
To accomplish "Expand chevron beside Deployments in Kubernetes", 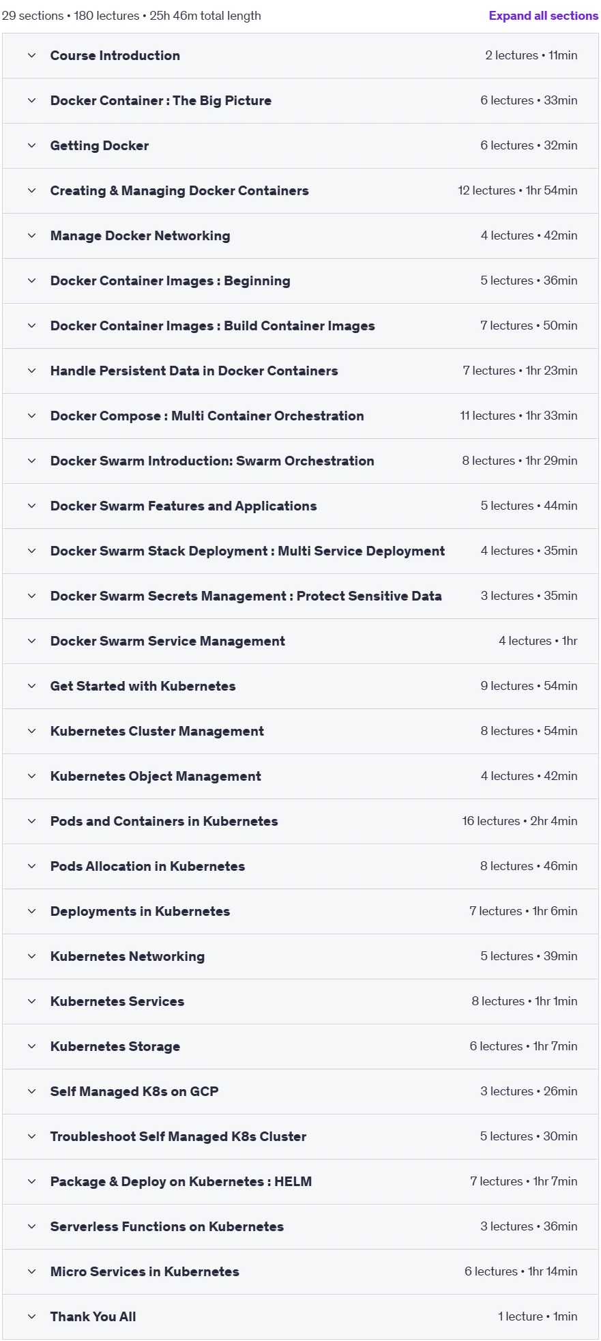I will (x=31, y=911).
